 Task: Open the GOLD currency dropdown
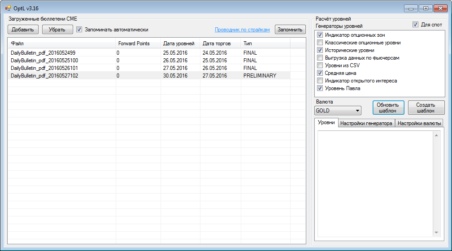(338, 110)
